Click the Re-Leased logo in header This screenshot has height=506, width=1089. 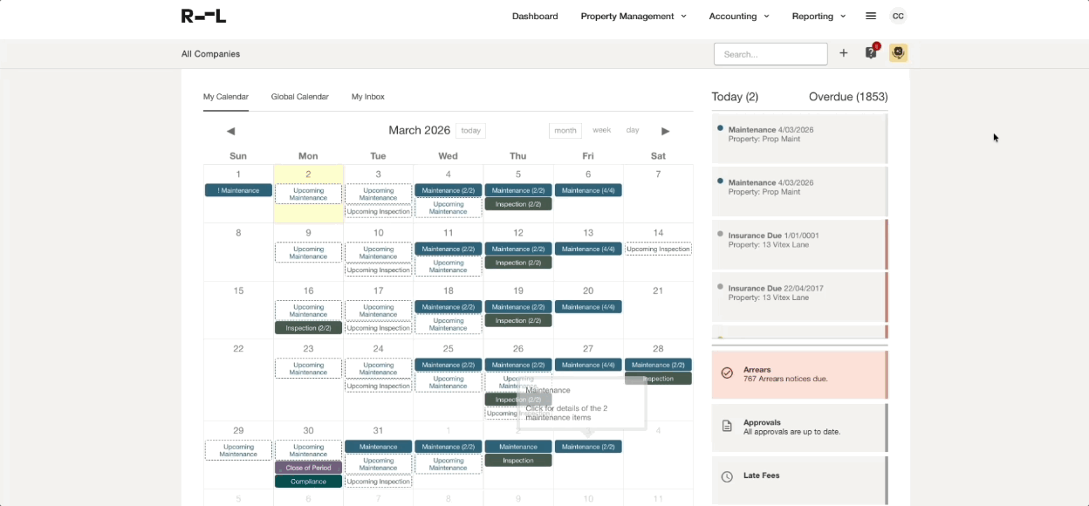[x=203, y=16]
